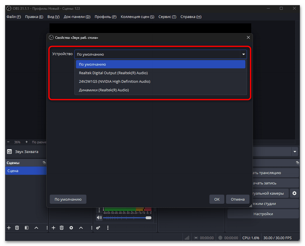
Task: Close the Свойства properties dialog
Action: click(248, 37)
